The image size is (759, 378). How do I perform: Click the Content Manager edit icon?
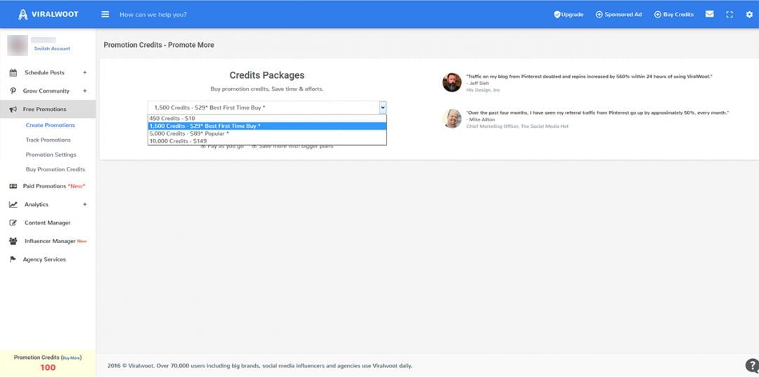coord(13,223)
